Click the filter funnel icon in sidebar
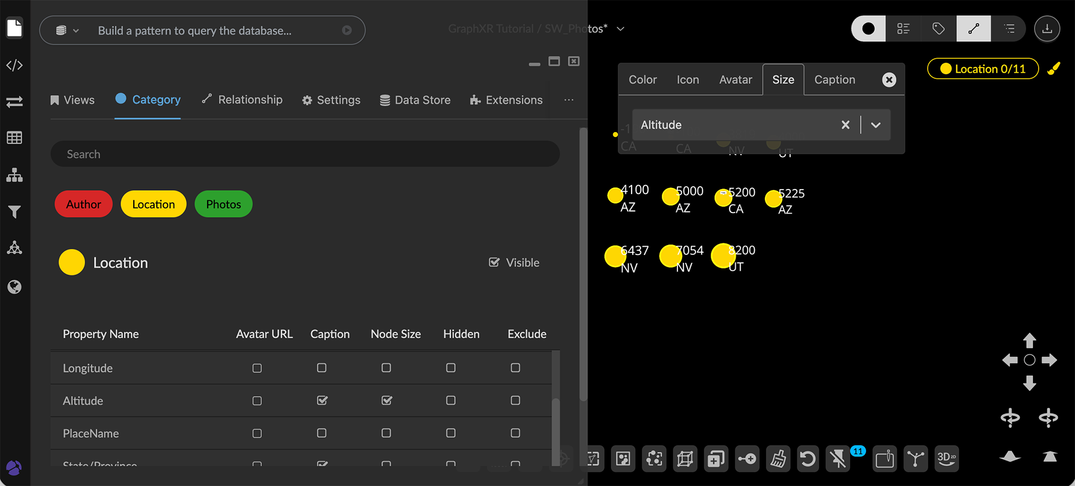The image size is (1075, 486). [15, 211]
